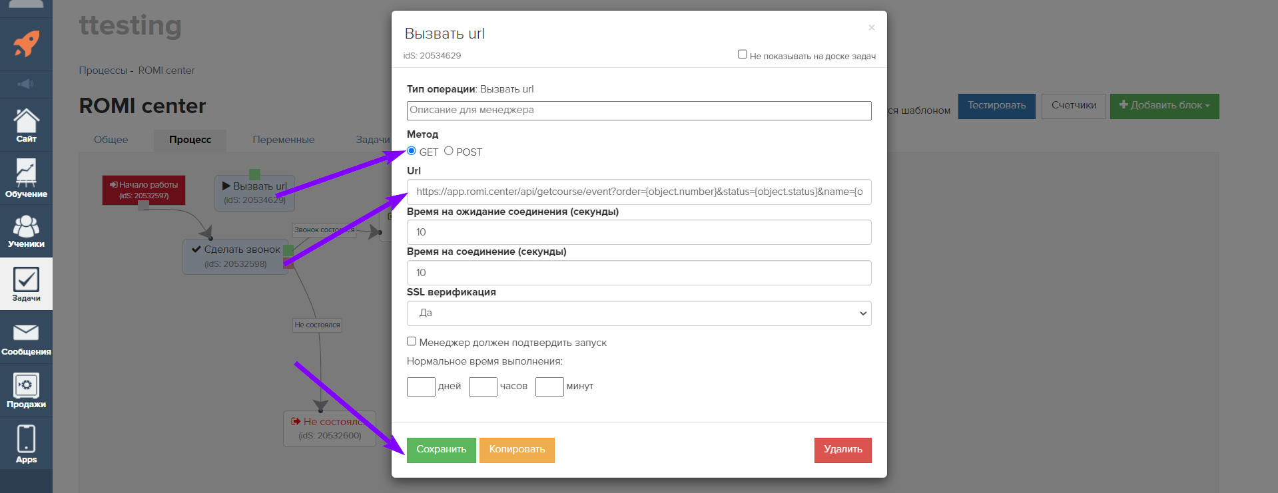Viewport: 1278px width, 493px height.
Task: Open the Процессы breadcrumb link
Action: [103, 71]
